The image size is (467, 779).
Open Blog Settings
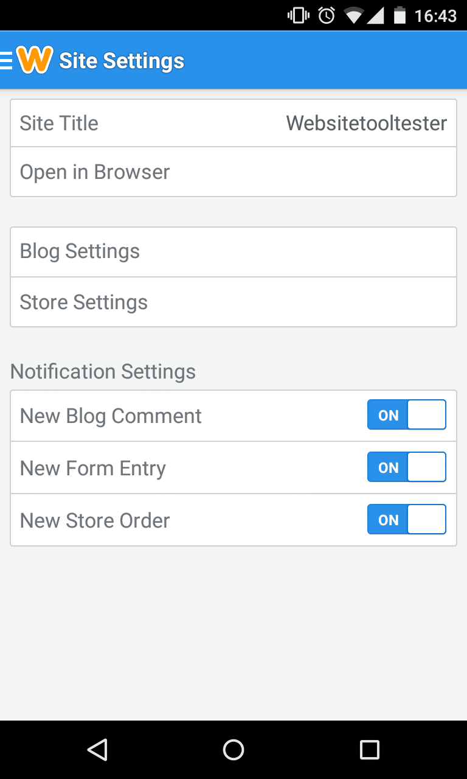click(x=233, y=252)
